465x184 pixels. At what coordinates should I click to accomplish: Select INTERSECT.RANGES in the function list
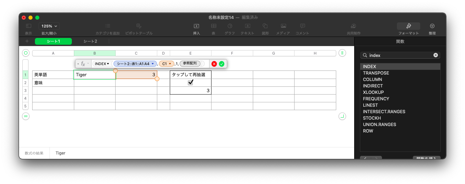point(400,111)
